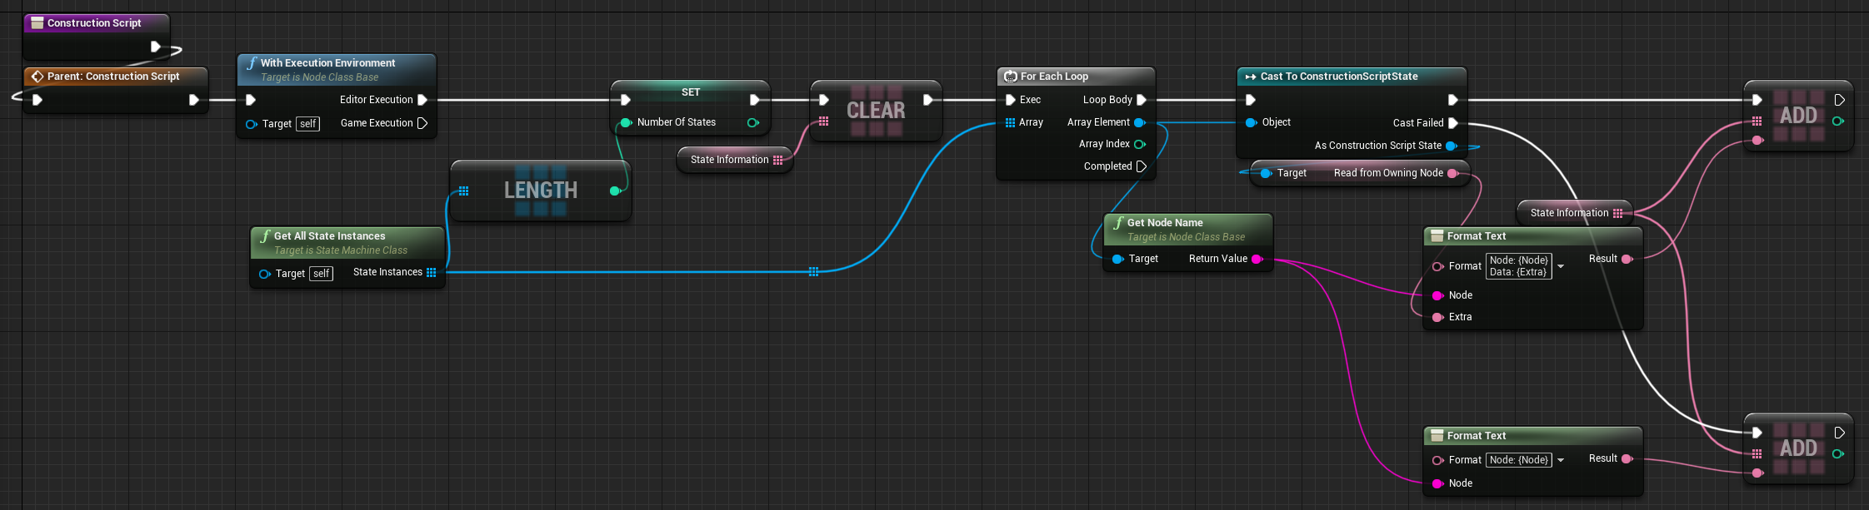Click the Return Value pin on Get Node Name
1869x510 pixels.
pyautogui.click(x=1257, y=259)
